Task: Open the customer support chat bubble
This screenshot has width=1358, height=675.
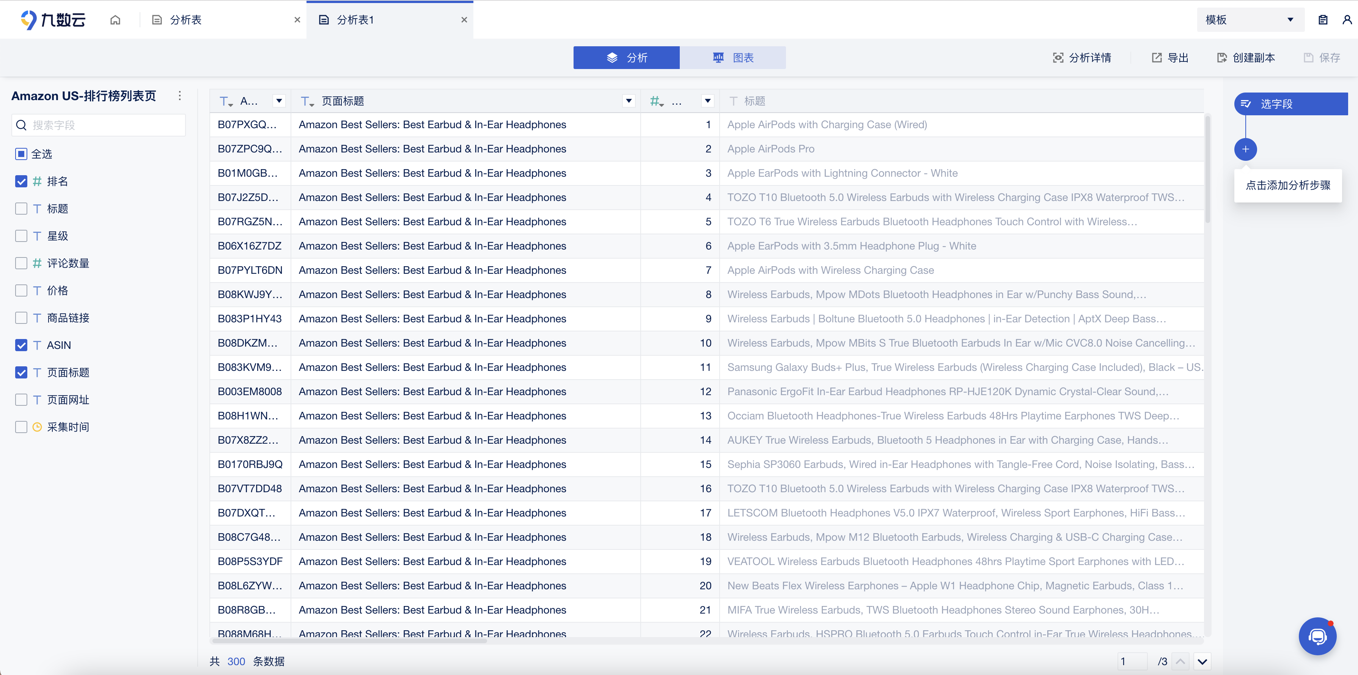Action: [1317, 636]
